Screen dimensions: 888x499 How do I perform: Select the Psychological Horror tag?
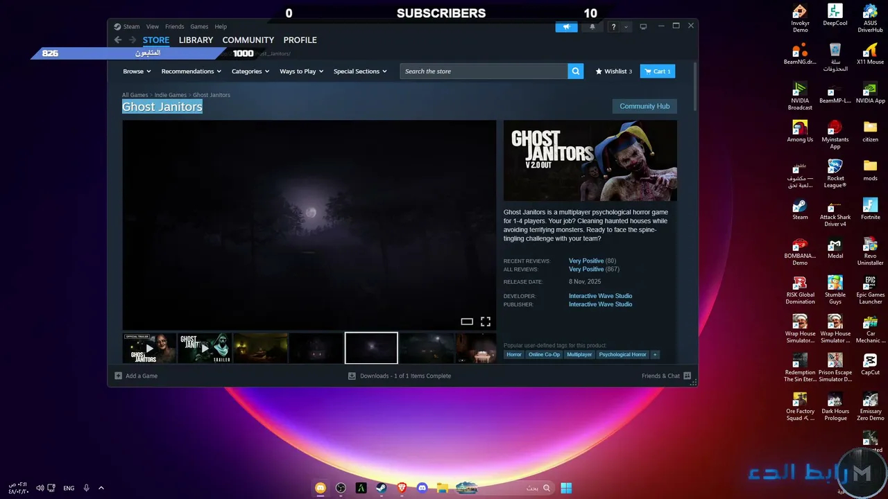[622, 355]
